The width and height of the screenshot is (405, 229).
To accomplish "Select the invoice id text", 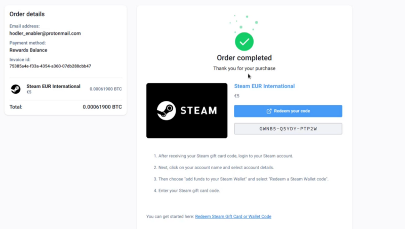I will (50, 66).
